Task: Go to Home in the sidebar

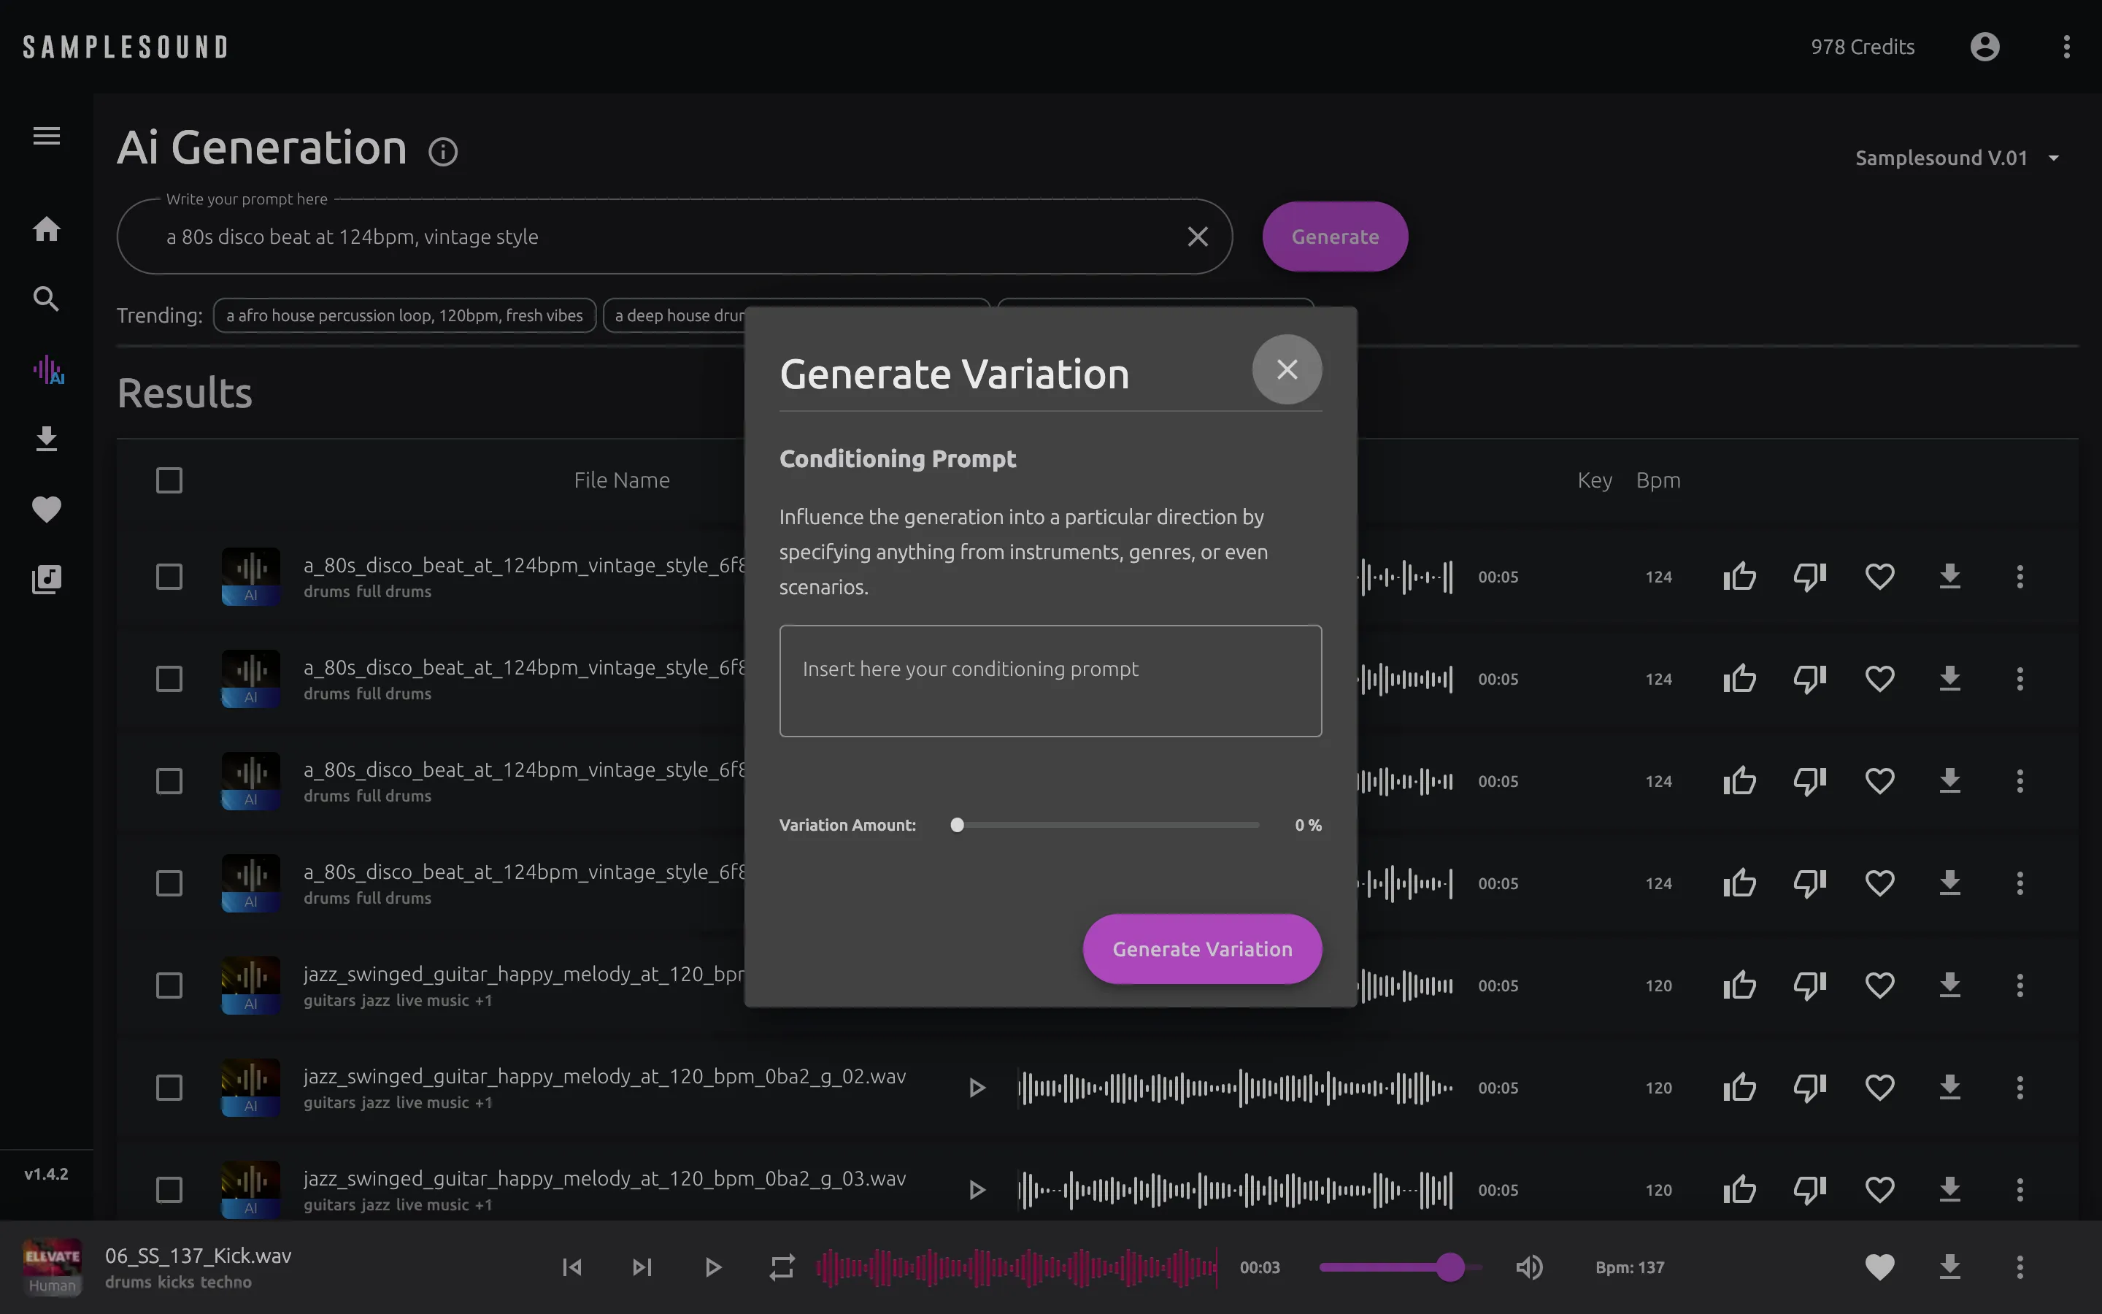Action: click(46, 229)
